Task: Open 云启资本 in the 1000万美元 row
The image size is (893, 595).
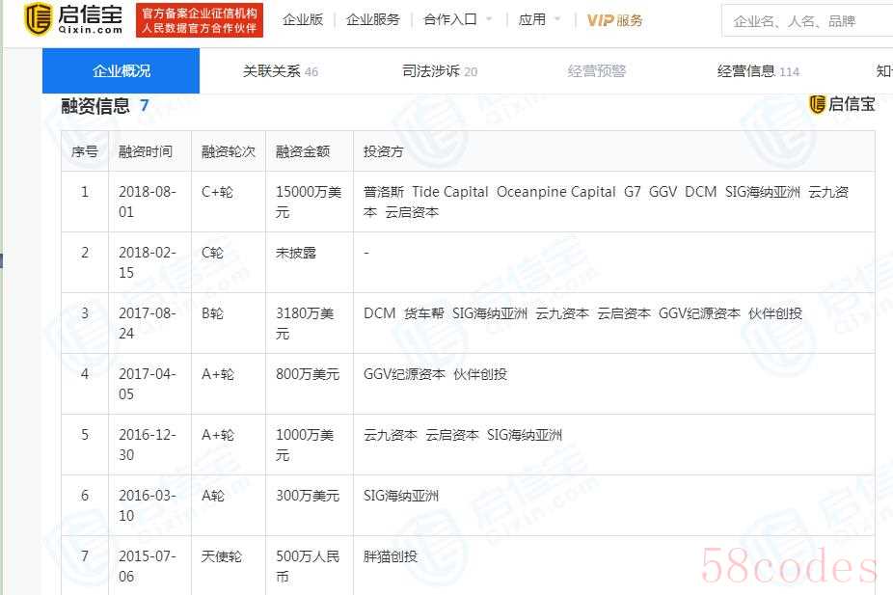Action: (452, 435)
